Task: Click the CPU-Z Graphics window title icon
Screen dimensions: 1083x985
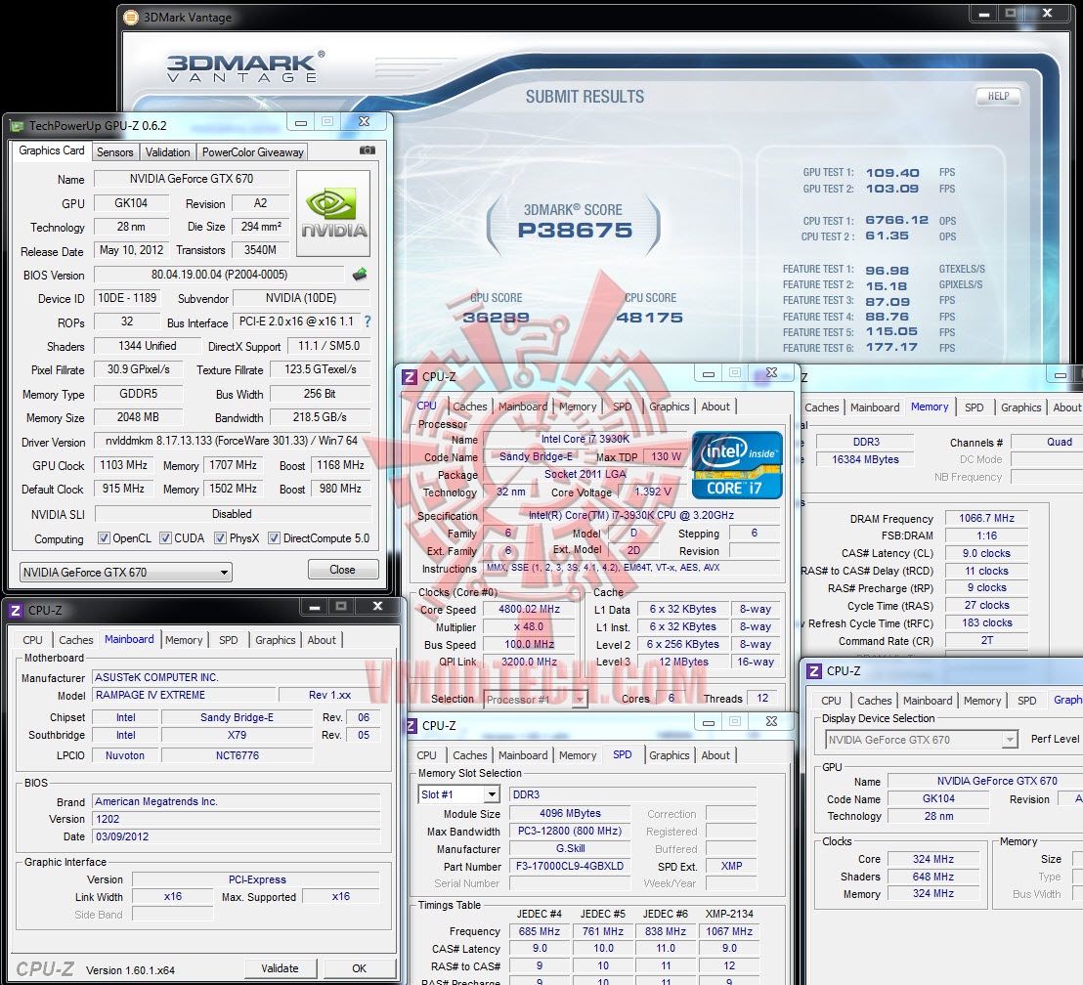Action: point(814,671)
